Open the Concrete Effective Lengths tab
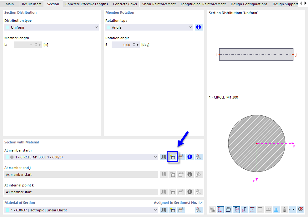Screen dimensions: 308x217 (87, 4)
